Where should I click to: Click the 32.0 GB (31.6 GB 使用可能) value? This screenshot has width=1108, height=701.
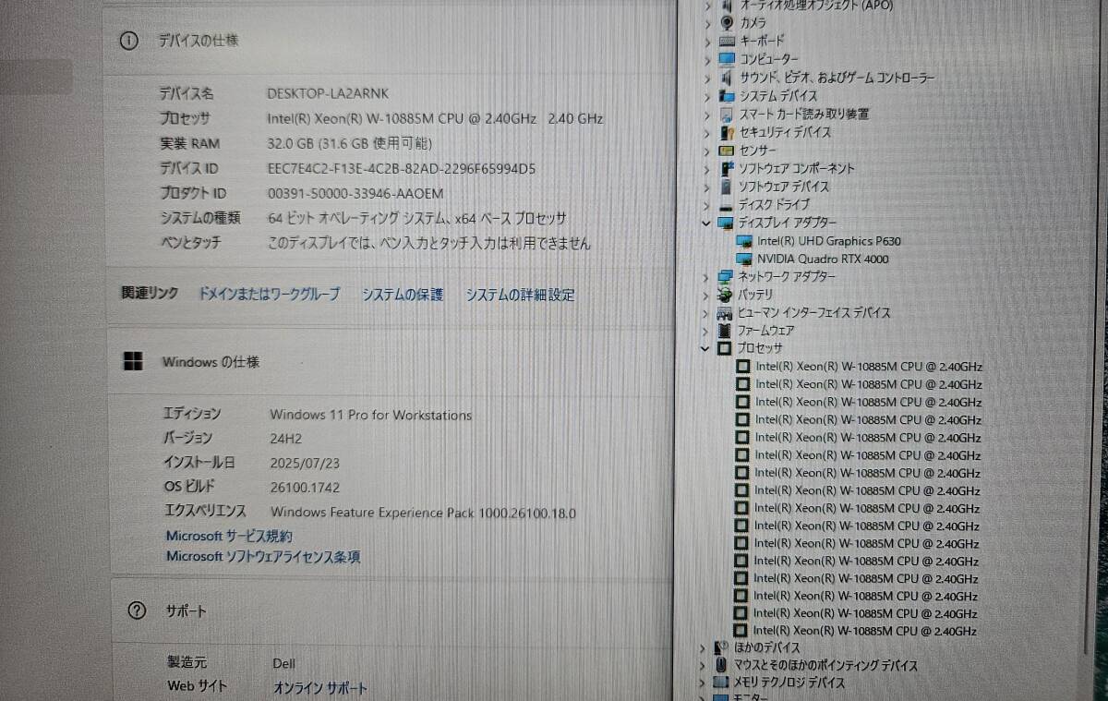(x=350, y=144)
